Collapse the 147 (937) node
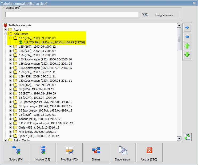 (10, 38)
